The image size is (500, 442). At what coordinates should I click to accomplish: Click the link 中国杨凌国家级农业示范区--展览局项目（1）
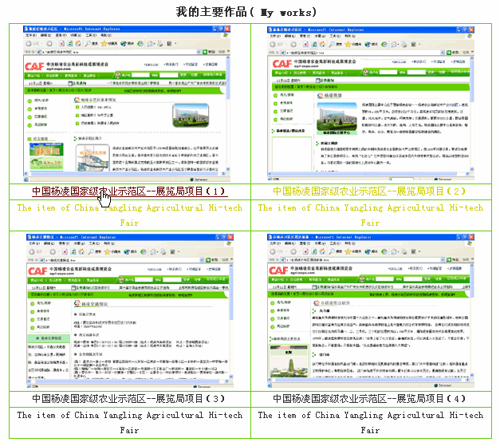coord(129,191)
